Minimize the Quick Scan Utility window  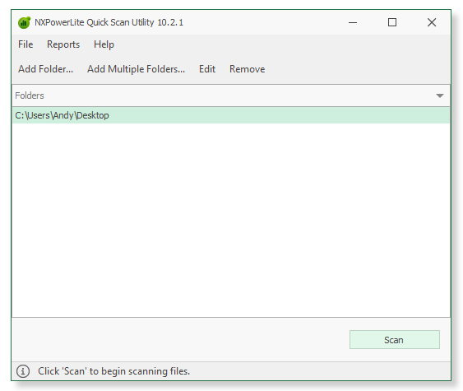click(x=353, y=22)
